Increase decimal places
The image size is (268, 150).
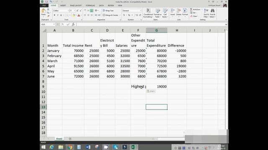137,15
